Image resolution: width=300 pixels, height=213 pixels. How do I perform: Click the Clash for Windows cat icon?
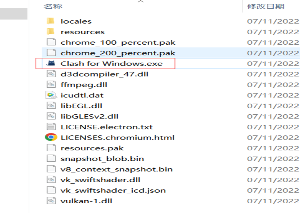coord(51,63)
